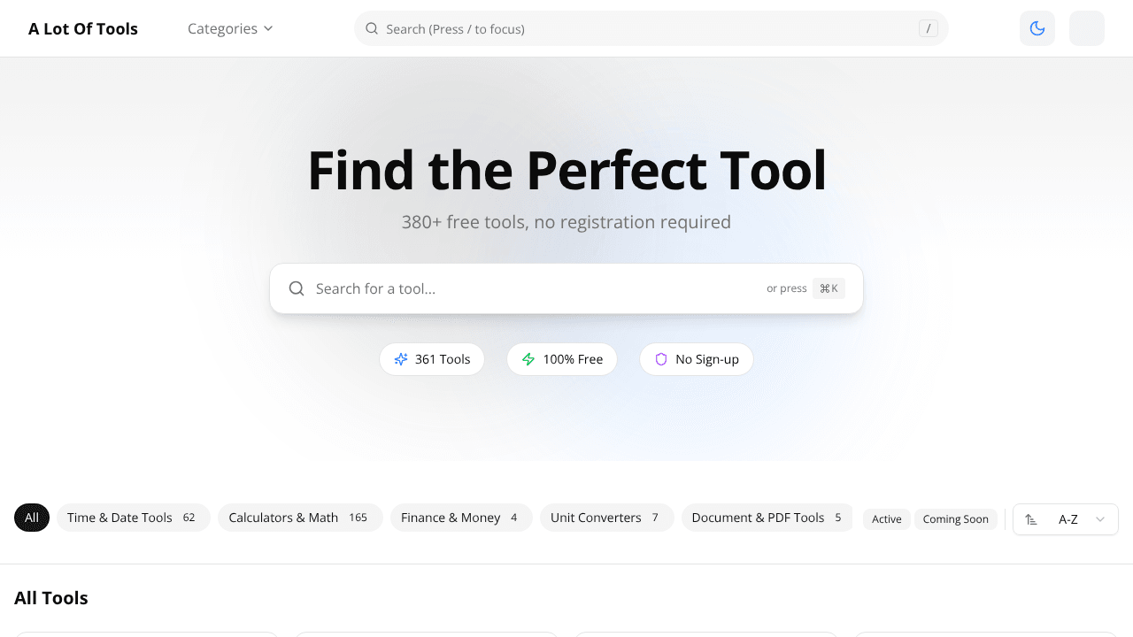1133x637 pixels.
Task: Click the ⌘K shortcut badge
Action: 829,288
